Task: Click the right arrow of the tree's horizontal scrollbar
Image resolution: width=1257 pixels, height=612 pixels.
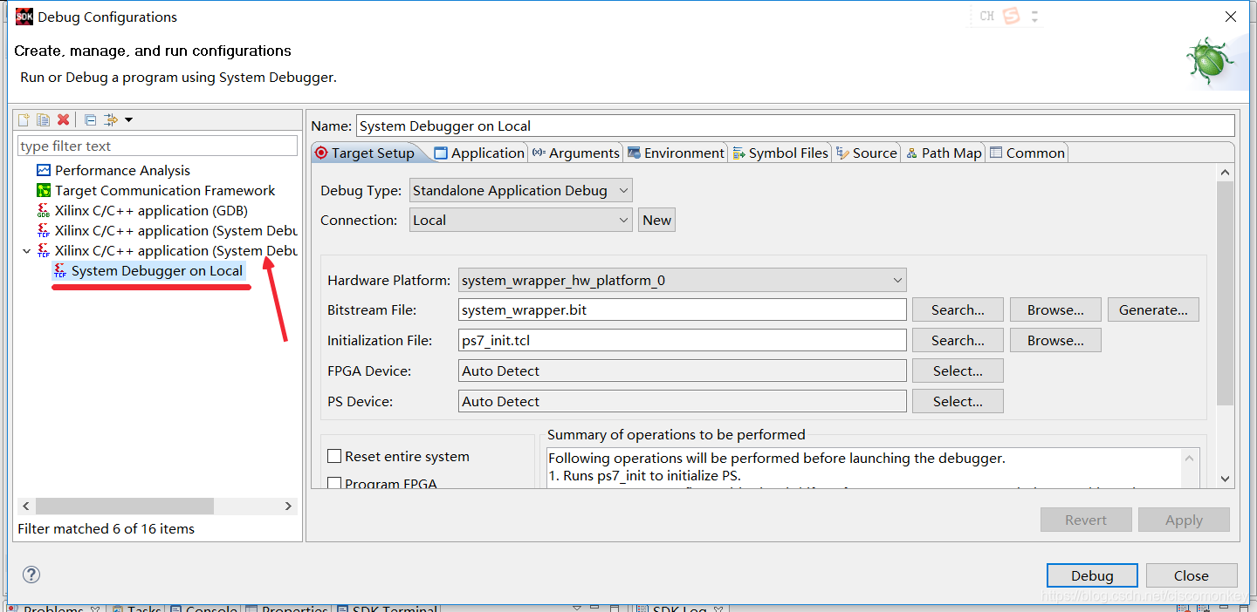Action: [288, 506]
